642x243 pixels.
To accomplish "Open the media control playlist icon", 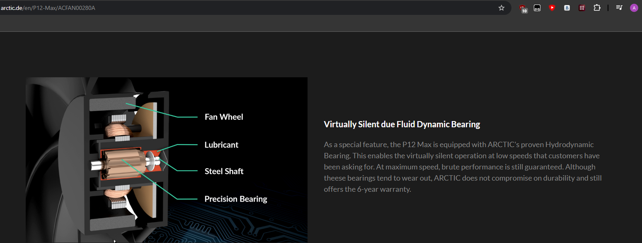I will point(619,8).
